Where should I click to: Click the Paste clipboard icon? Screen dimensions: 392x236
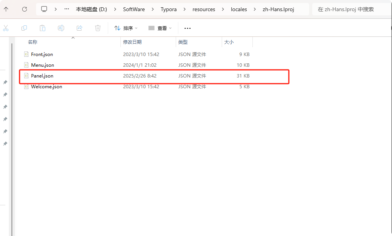(x=43, y=28)
